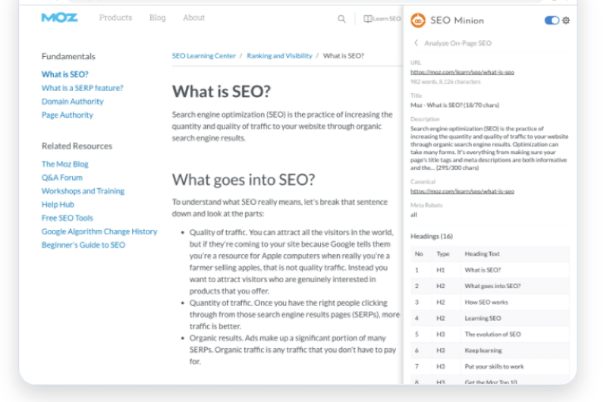Click the Moz logo
Screen dimensions: 607x402
pos(60,17)
